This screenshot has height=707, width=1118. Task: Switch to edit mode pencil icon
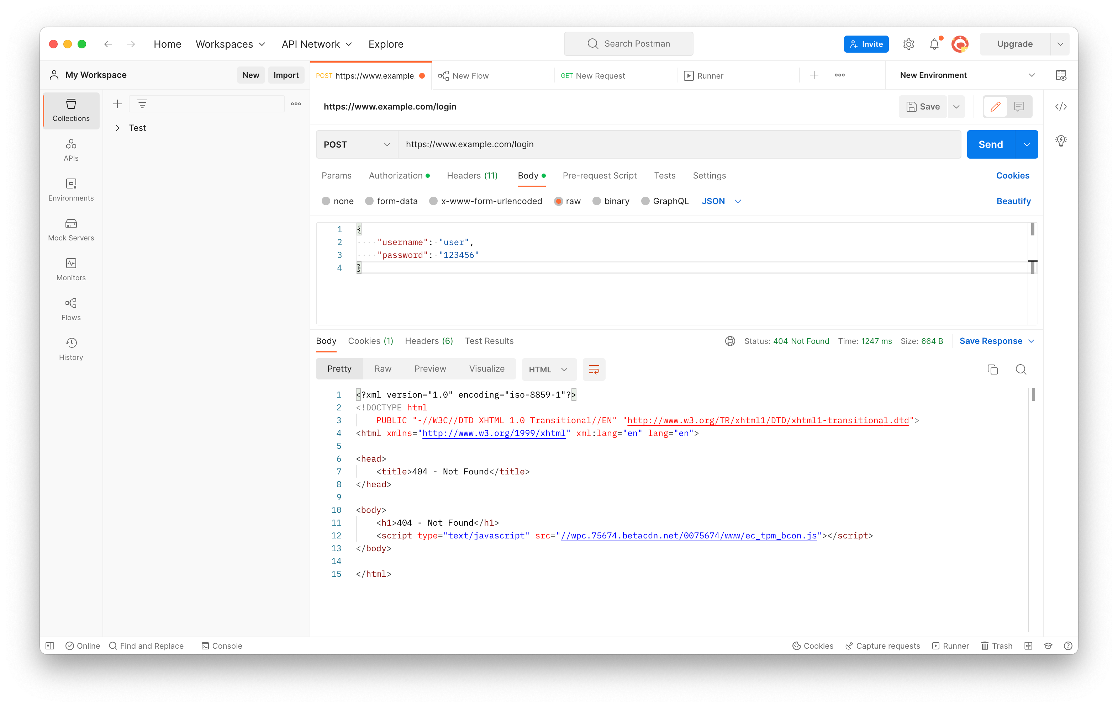point(995,107)
